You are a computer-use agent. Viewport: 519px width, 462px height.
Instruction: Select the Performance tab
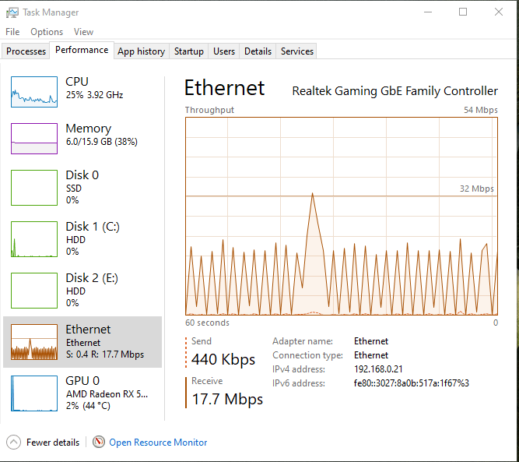(82, 50)
